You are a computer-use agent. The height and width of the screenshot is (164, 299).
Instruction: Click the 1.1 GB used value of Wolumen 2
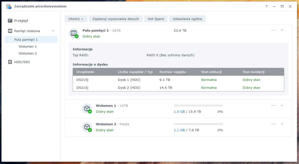point(179,130)
